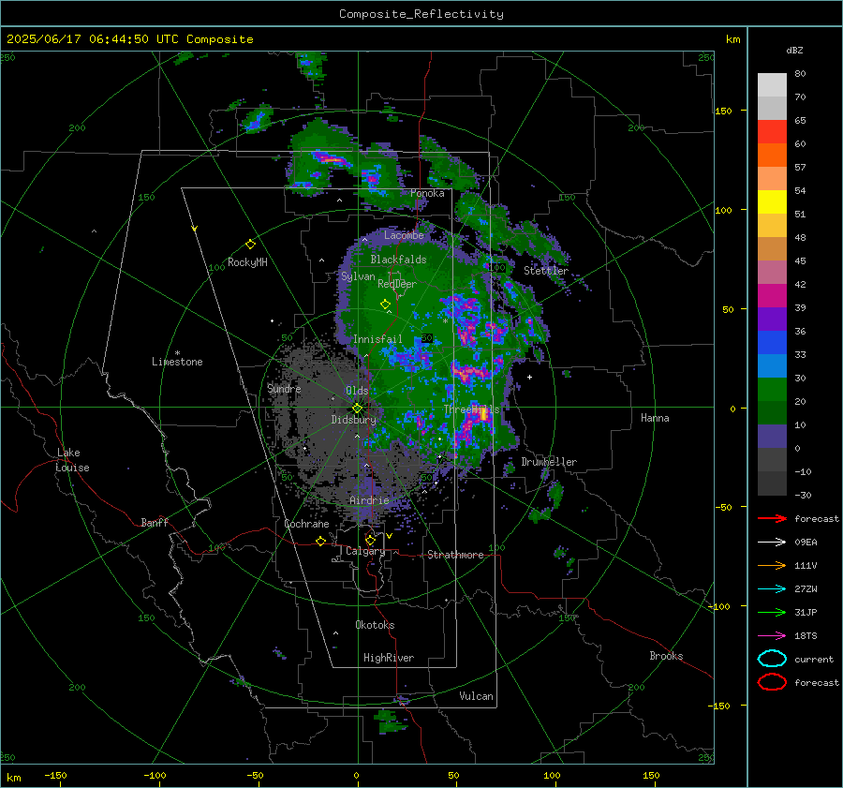Viewport: 843px width, 788px height.
Task: Click the dBZ legend heading
Action: click(x=794, y=51)
